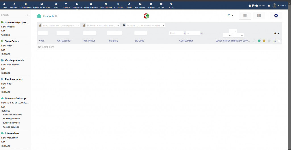Open Purchase orders section heading
This screenshot has height=150, width=291.
pyautogui.click(x=14, y=80)
